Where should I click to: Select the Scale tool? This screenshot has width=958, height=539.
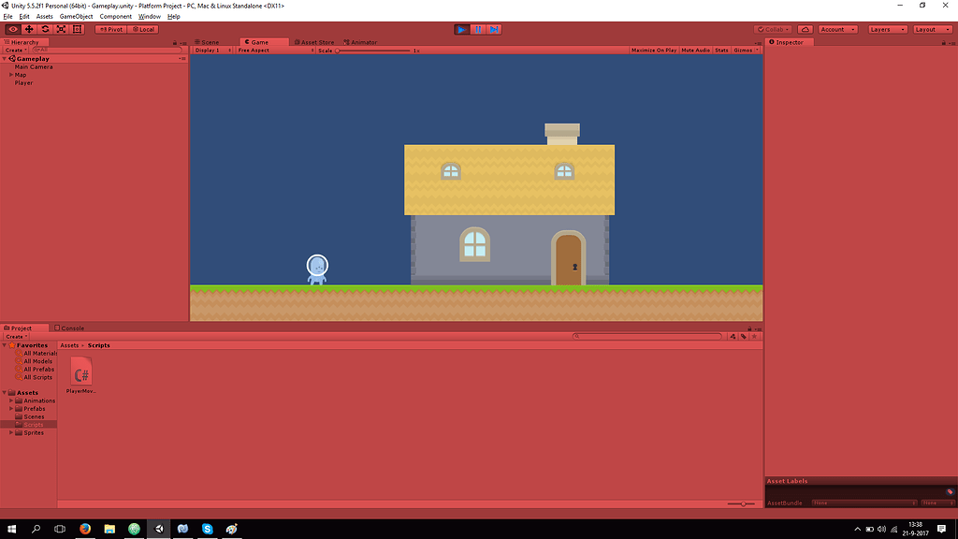pos(61,29)
